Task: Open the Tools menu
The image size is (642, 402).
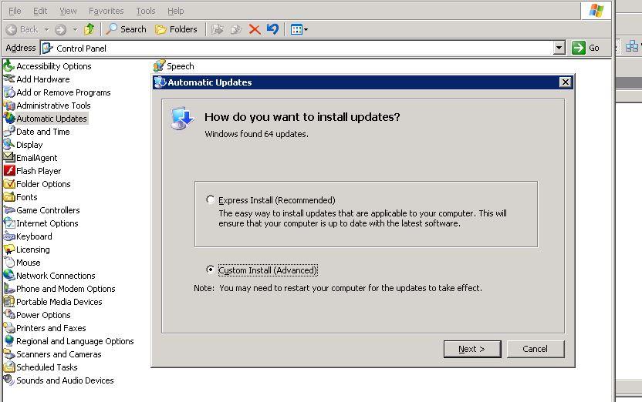Action: pos(146,11)
